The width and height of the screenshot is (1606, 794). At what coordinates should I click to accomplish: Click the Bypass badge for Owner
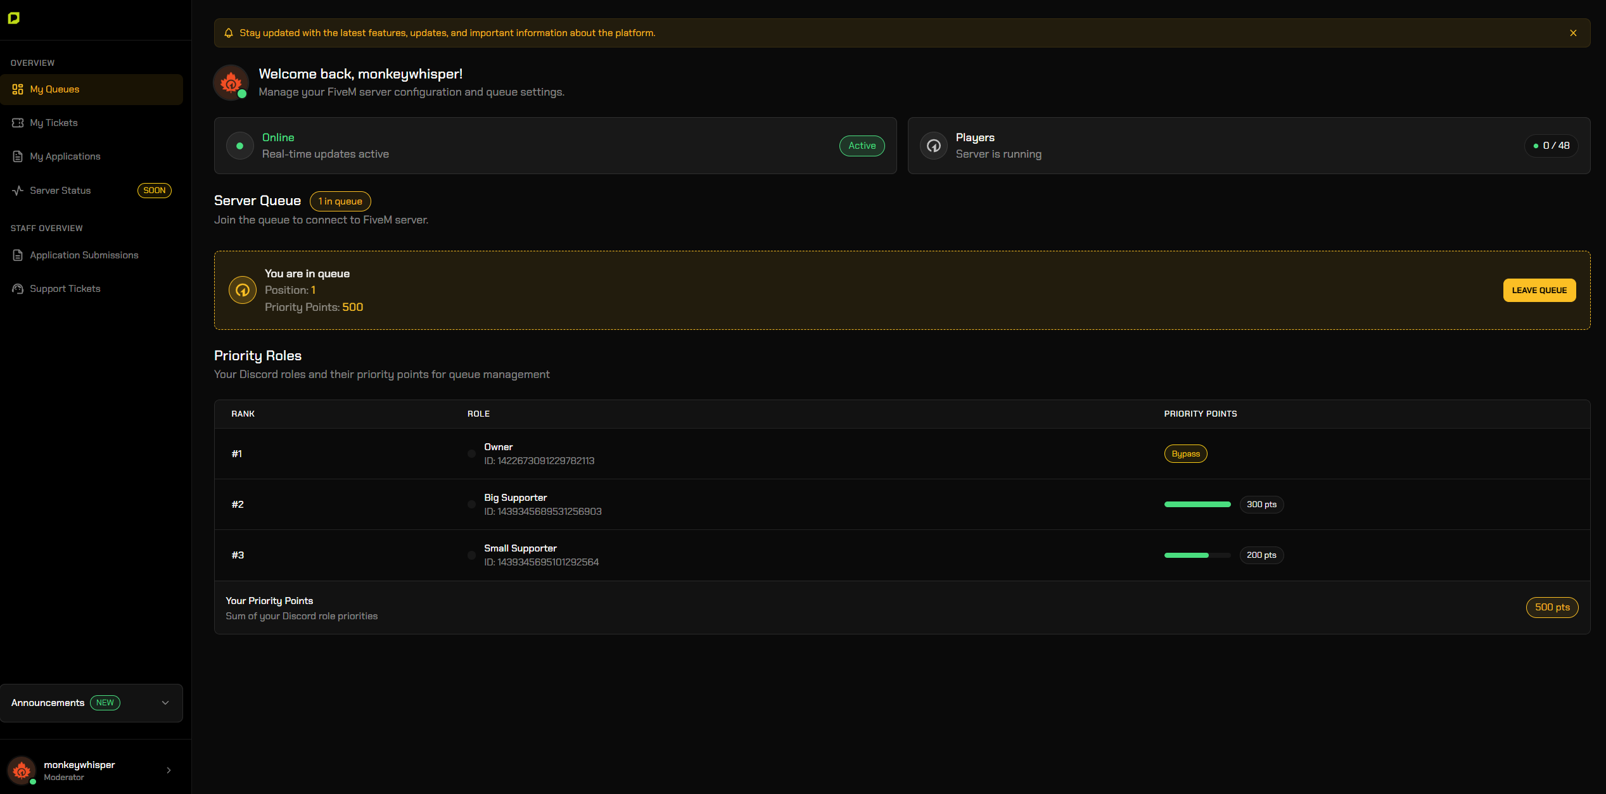1185,454
